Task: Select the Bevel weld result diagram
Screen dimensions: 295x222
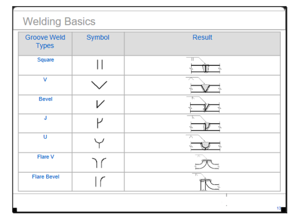Action: click(x=203, y=105)
